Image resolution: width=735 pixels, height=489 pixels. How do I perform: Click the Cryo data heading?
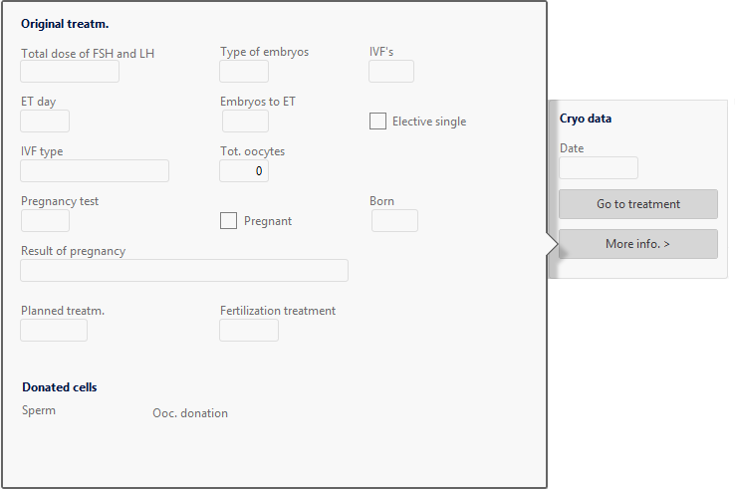tap(586, 119)
